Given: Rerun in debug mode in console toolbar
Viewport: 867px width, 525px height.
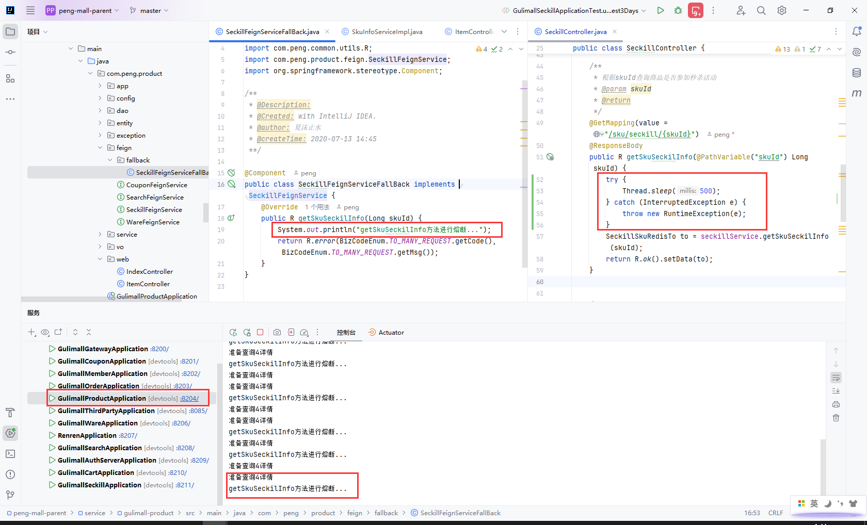Looking at the screenshot, I should coord(247,333).
